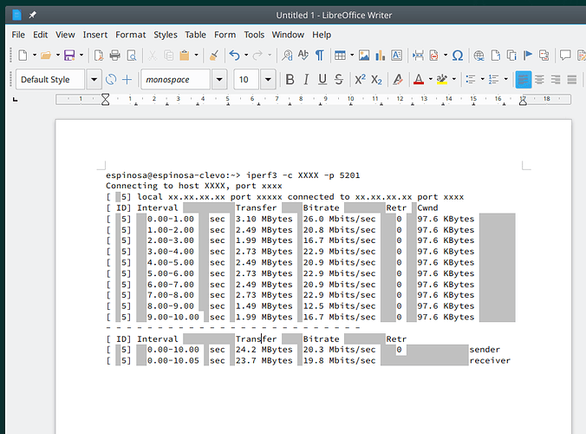Screen dimensions: 586x434
Task: Toggle underline formatting
Action: 322,79
